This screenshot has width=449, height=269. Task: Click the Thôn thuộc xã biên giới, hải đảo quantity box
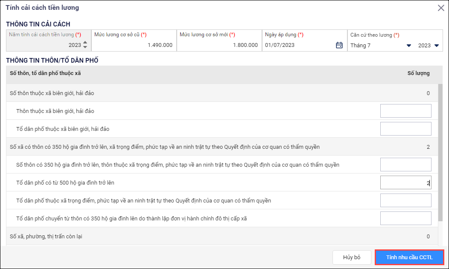tap(406, 111)
